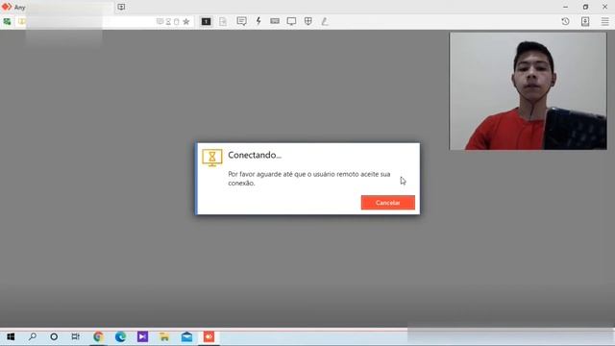
Task: Open the keyboard settings icon
Action: coord(275,21)
